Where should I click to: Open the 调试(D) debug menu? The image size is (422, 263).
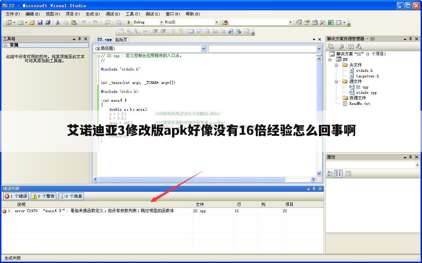pos(113,14)
